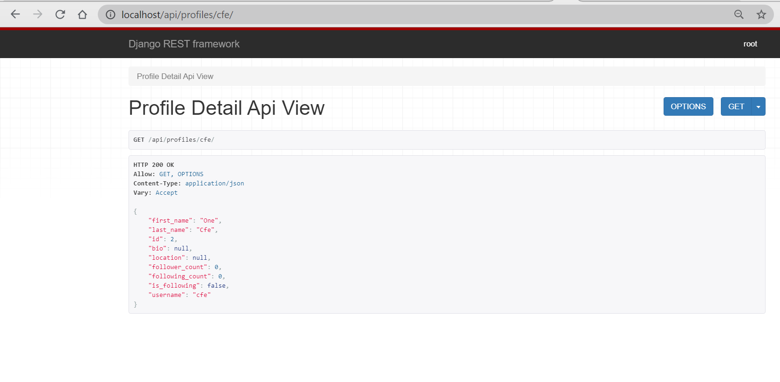The image size is (780, 382).
Task: Select the "is_following" key in JSON
Action: (x=174, y=286)
